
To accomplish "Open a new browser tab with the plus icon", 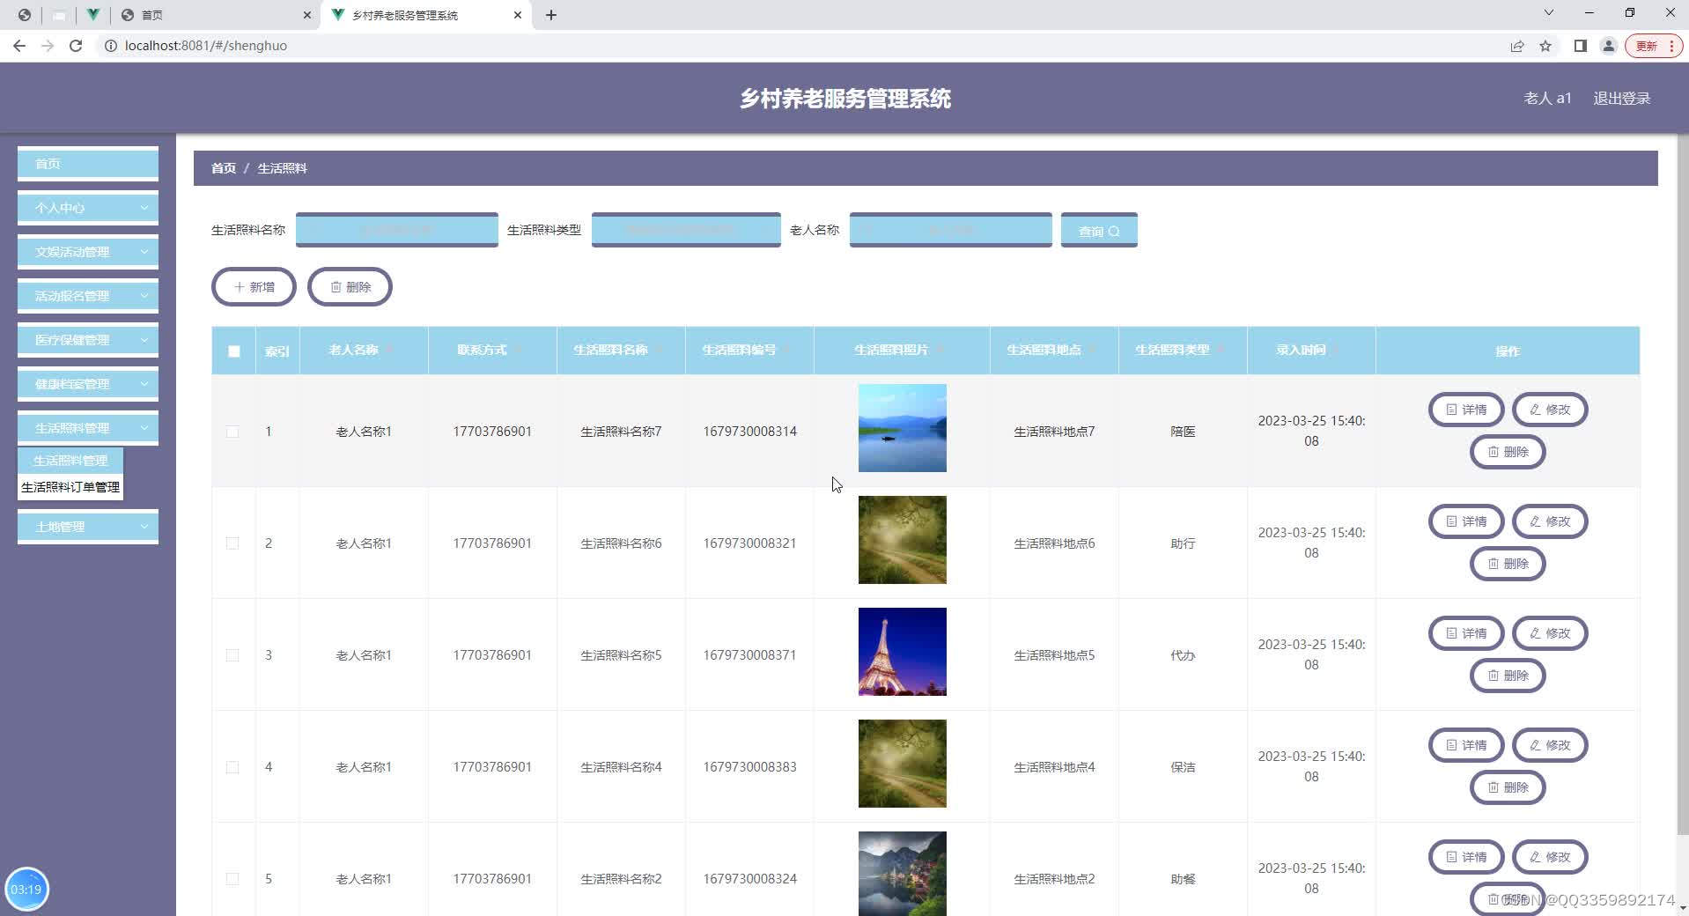I will (551, 15).
